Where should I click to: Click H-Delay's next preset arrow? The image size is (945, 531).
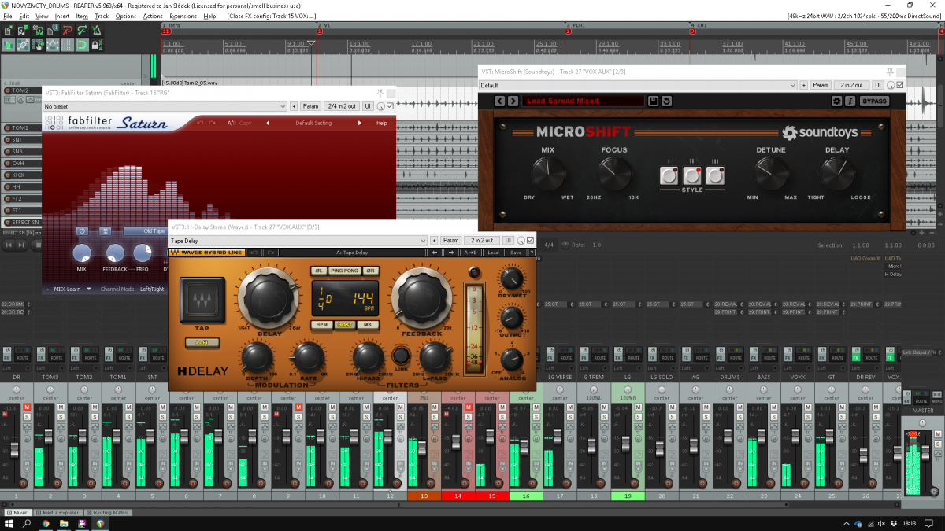click(x=450, y=253)
